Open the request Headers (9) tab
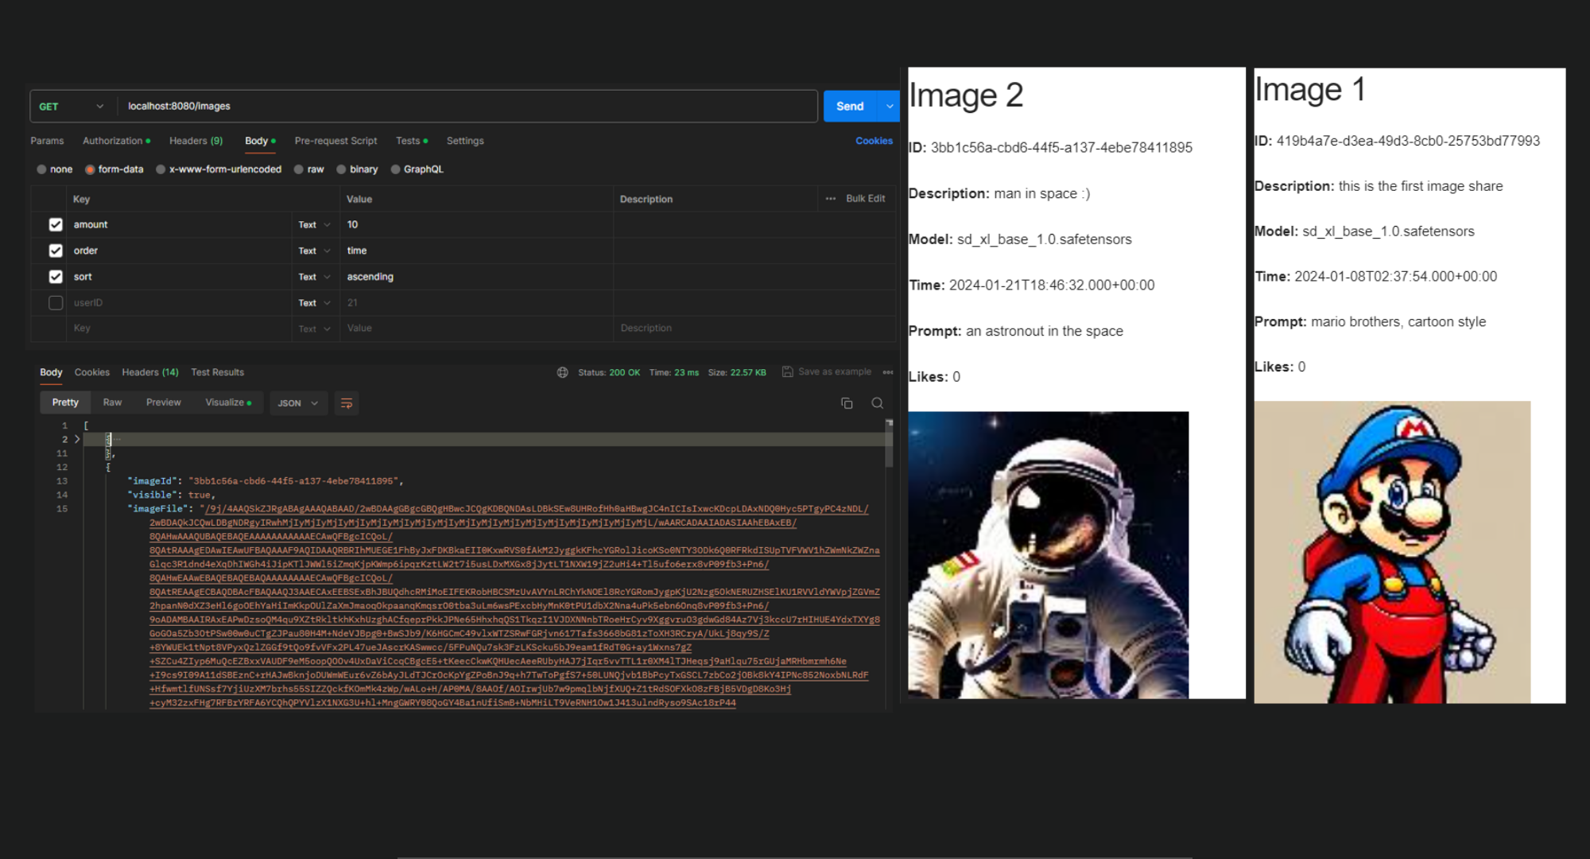Image resolution: width=1590 pixels, height=859 pixels. point(196,141)
